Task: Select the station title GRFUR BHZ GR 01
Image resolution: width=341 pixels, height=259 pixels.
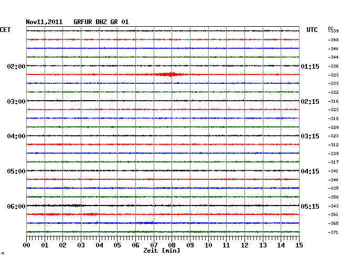Action: click(101, 22)
